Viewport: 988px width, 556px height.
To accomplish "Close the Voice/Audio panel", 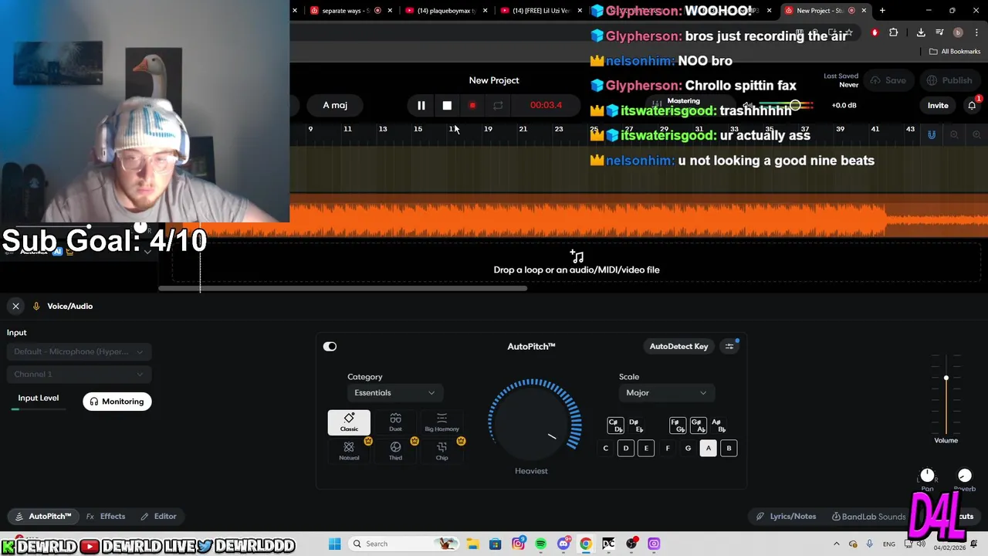I will click(15, 306).
